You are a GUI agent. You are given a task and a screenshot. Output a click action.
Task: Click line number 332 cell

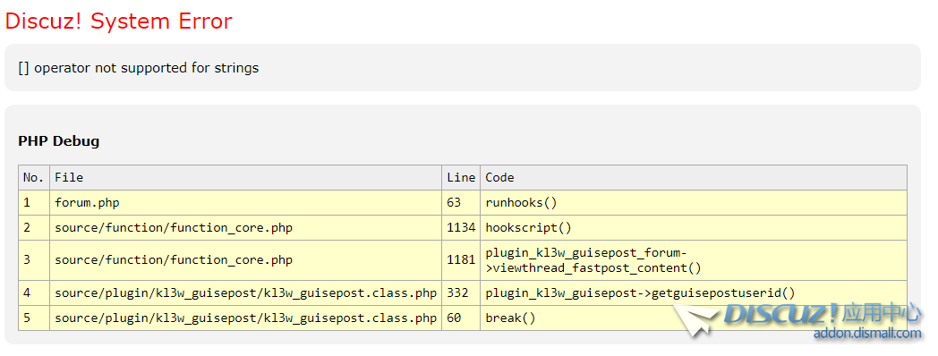(461, 293)
